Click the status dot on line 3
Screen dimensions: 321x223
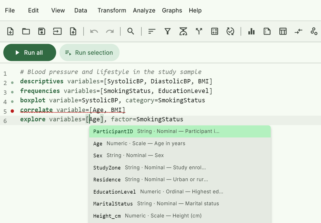(x=12, y=92)
